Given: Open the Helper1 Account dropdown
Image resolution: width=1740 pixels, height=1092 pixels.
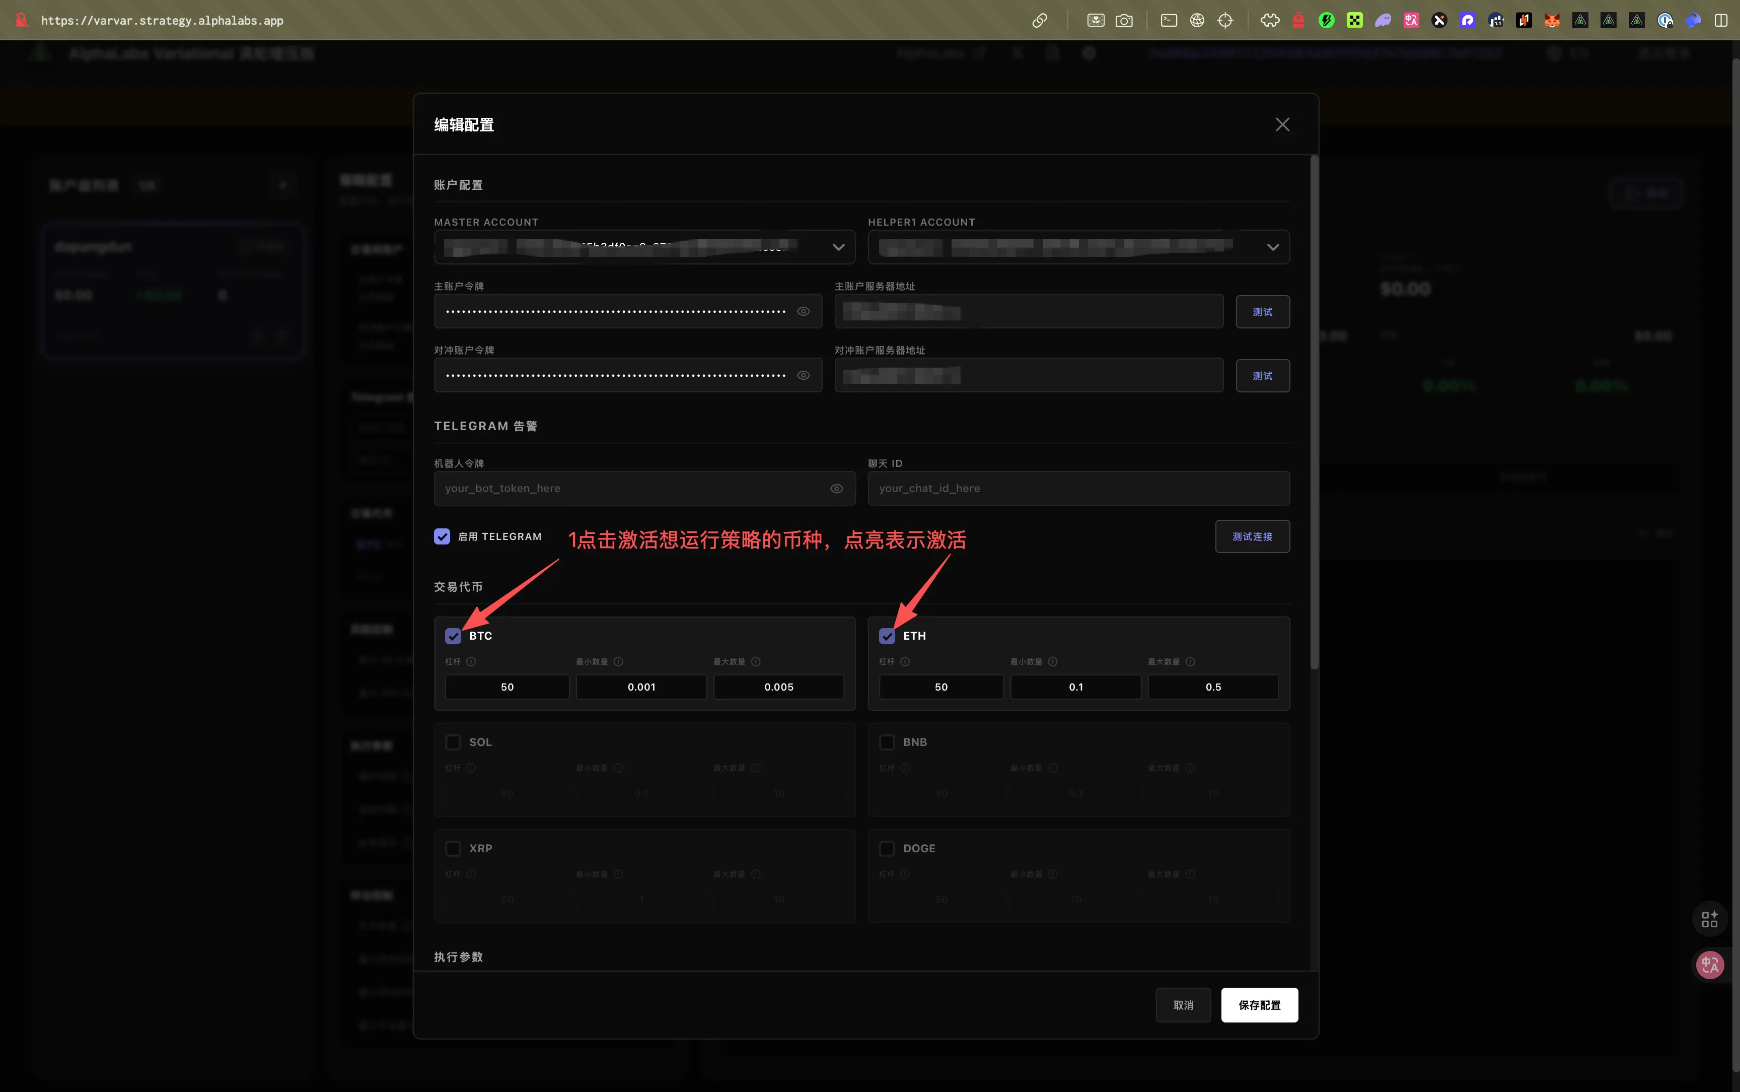Looking at the screenshot, I should tap(1272, 248).
